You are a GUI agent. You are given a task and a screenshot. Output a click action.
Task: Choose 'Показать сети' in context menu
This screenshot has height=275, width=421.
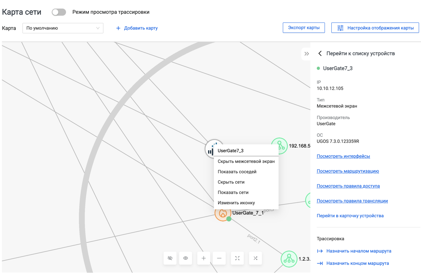[x=246, y=192]
